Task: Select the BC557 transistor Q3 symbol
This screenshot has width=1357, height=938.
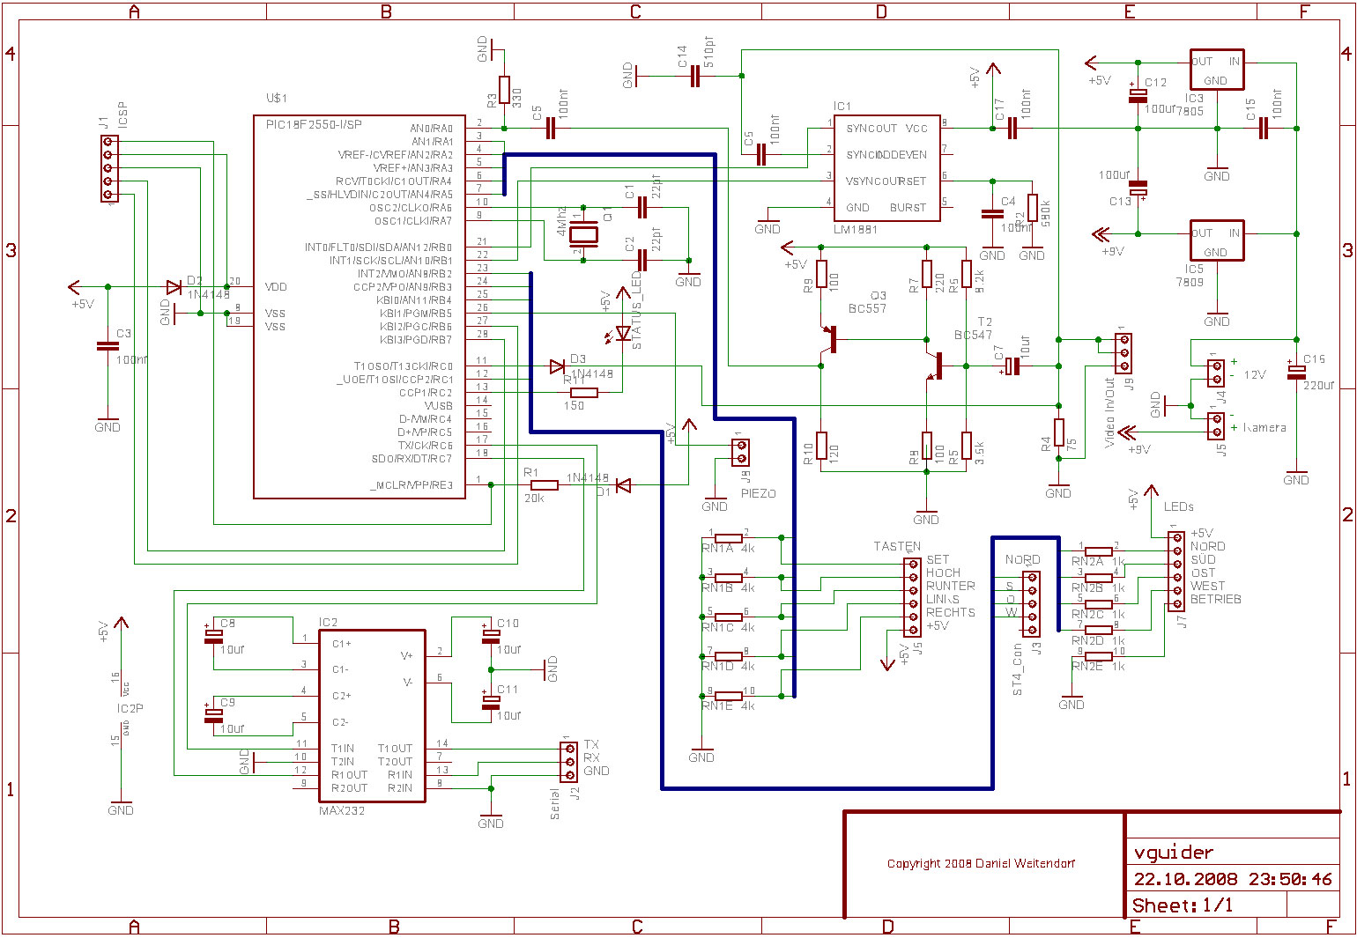Action: tap(828, 340)
